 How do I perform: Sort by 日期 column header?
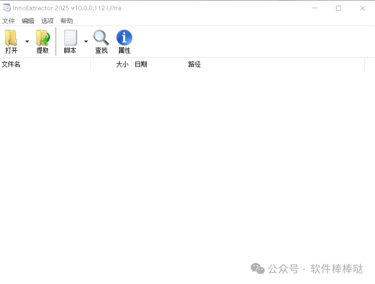pos(158,64)
